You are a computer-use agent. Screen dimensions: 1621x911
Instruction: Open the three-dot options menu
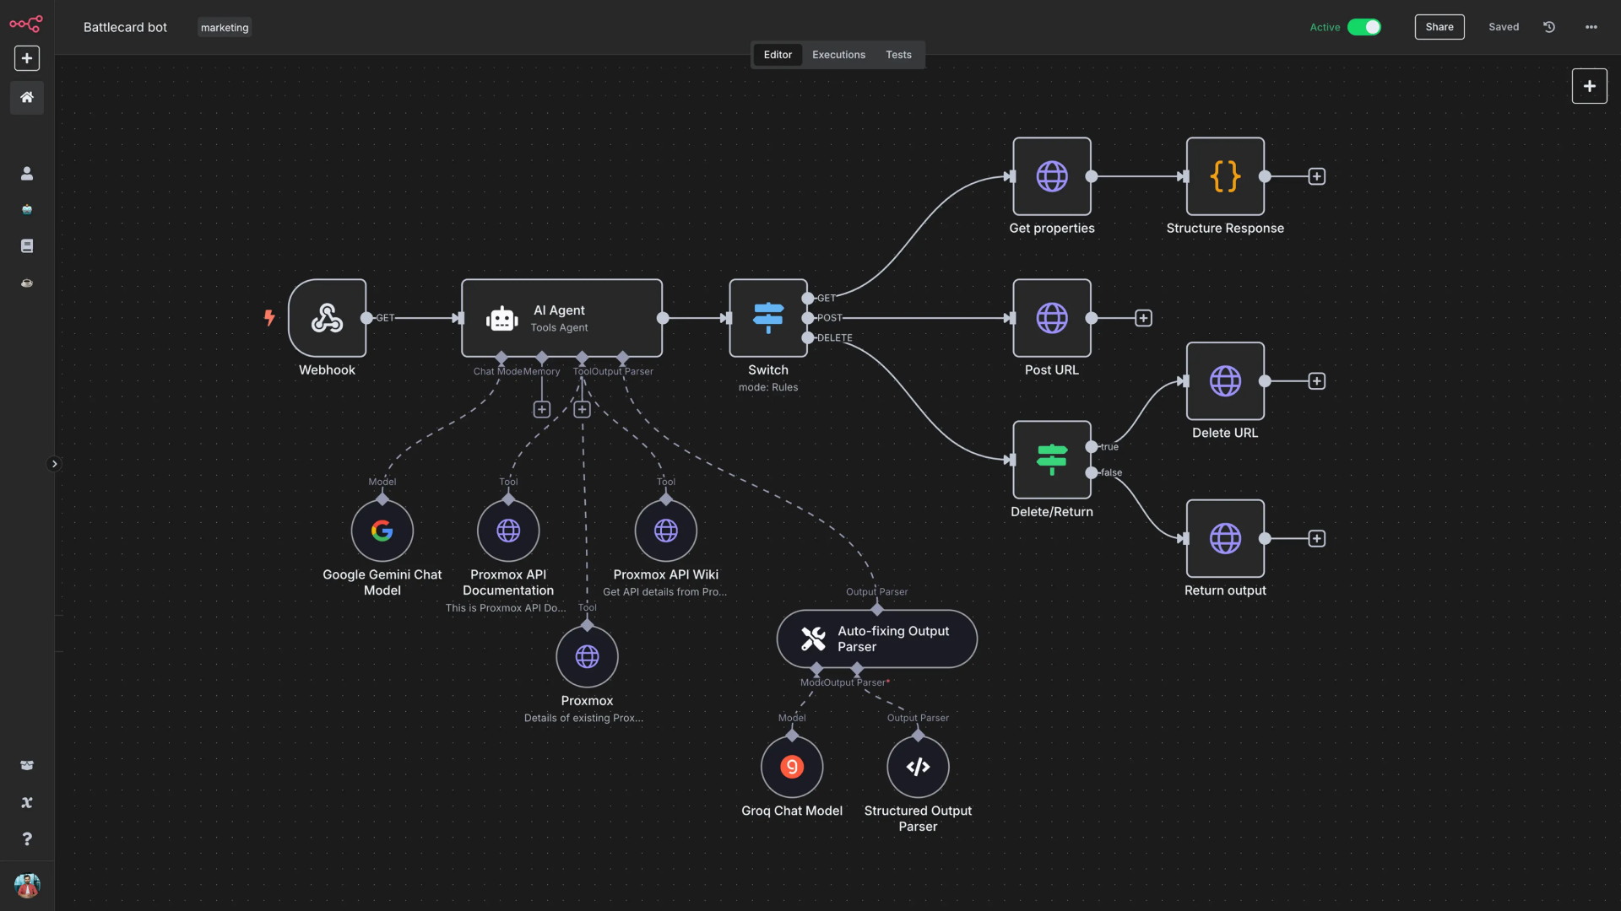click(1591, 27)
